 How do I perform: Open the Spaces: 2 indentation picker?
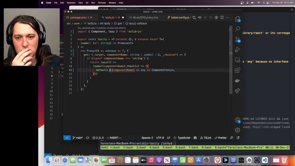[147, 138]
